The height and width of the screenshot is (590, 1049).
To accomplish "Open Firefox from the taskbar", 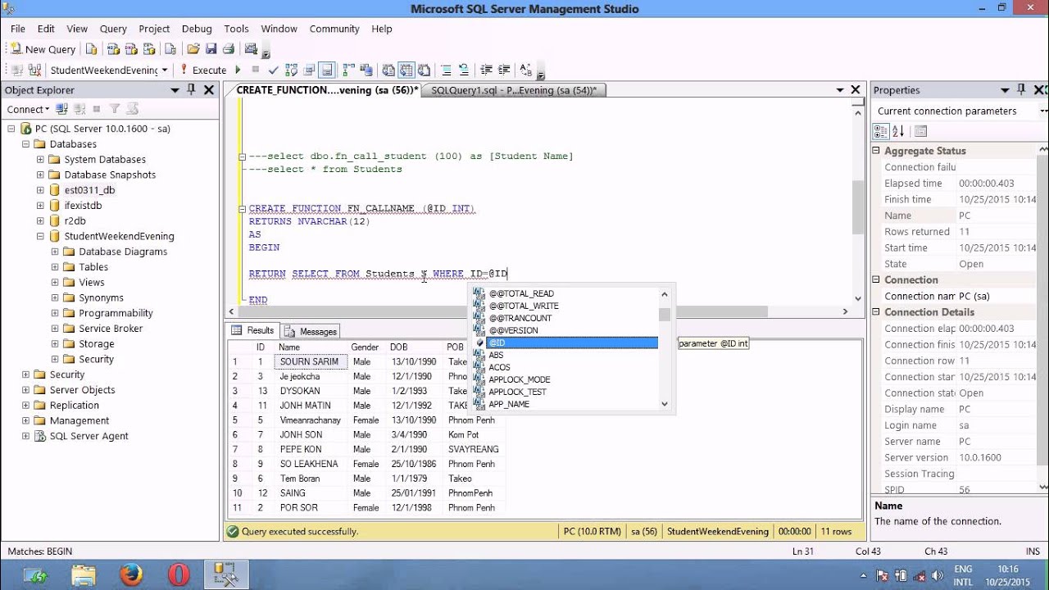I will (131, 574).
